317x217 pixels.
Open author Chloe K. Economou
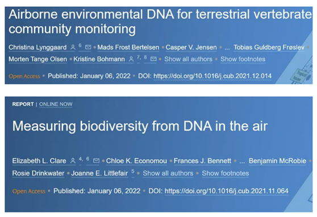click(136, 161)
